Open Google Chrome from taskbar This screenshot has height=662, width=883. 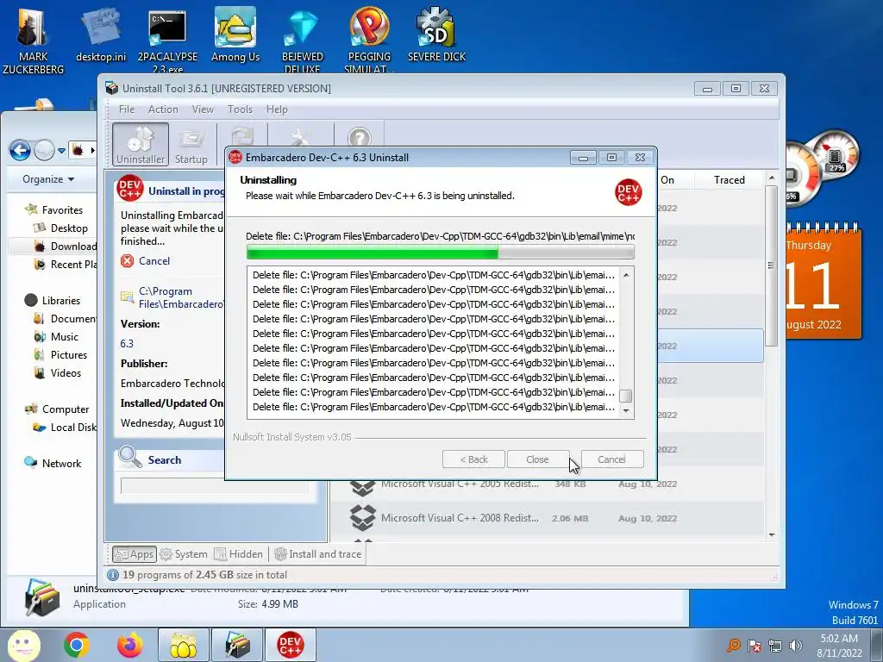(x=77, y=645)
